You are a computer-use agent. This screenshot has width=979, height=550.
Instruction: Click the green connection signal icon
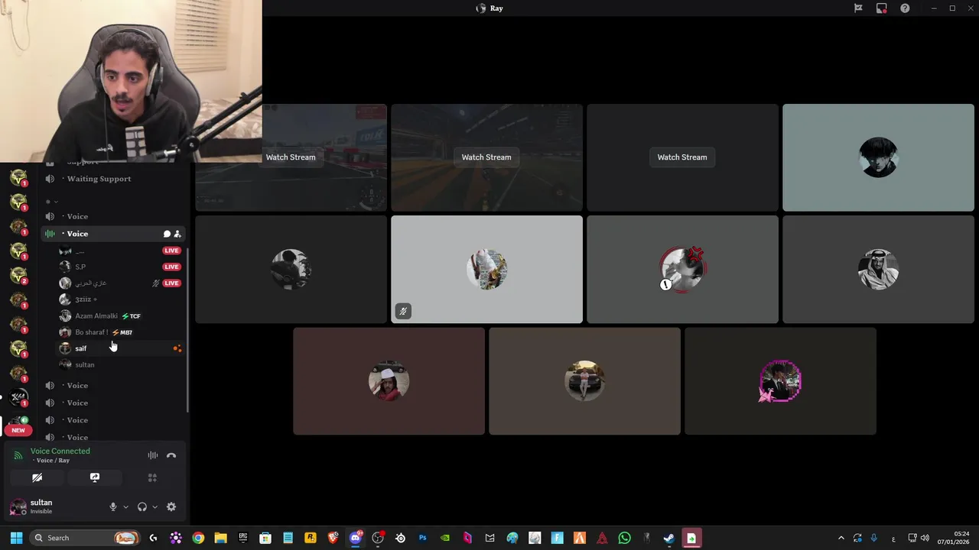click(18, 455)
